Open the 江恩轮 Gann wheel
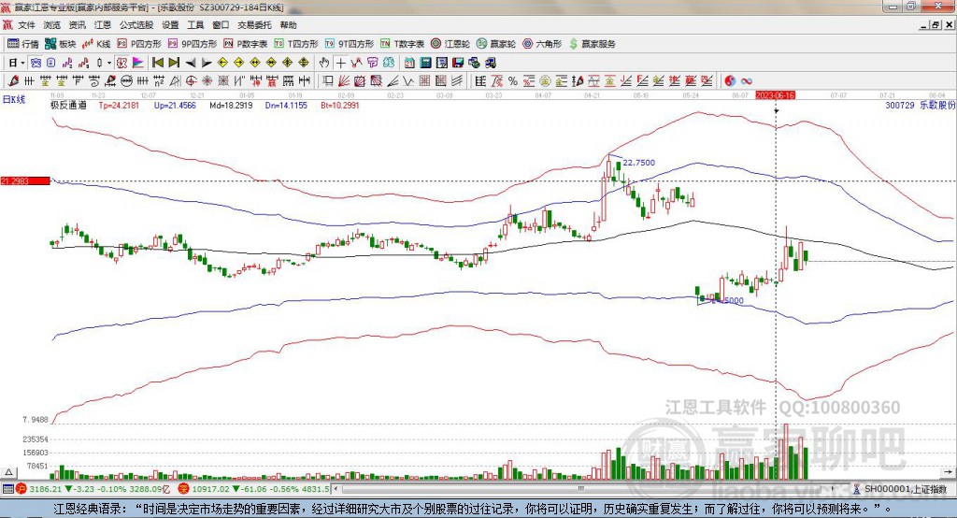 [450, 44]
